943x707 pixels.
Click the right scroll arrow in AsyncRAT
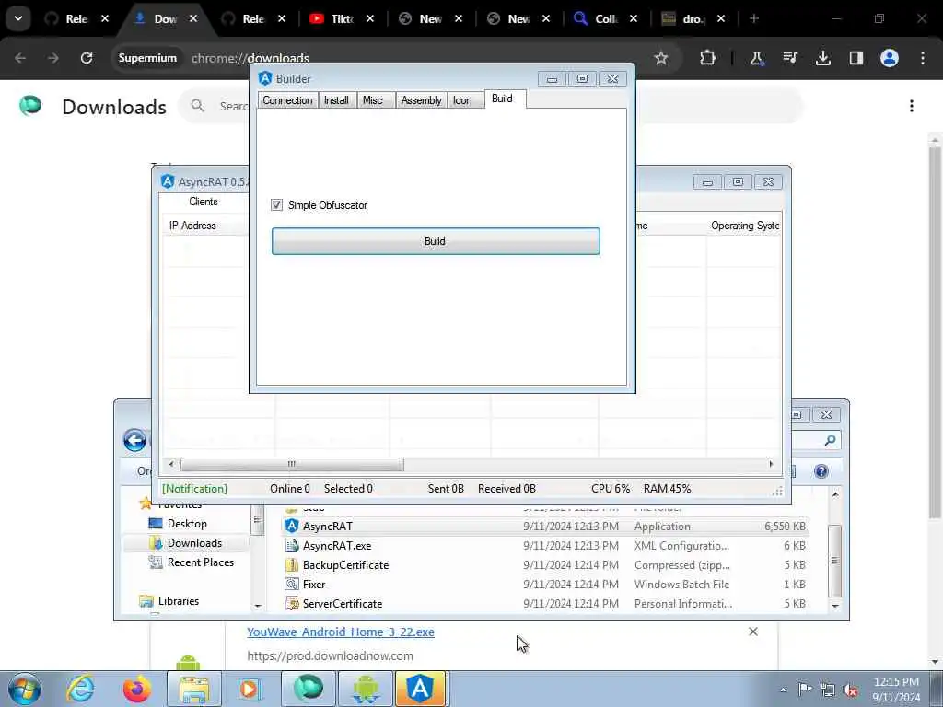pyautogui.click(x=771, y=464)
